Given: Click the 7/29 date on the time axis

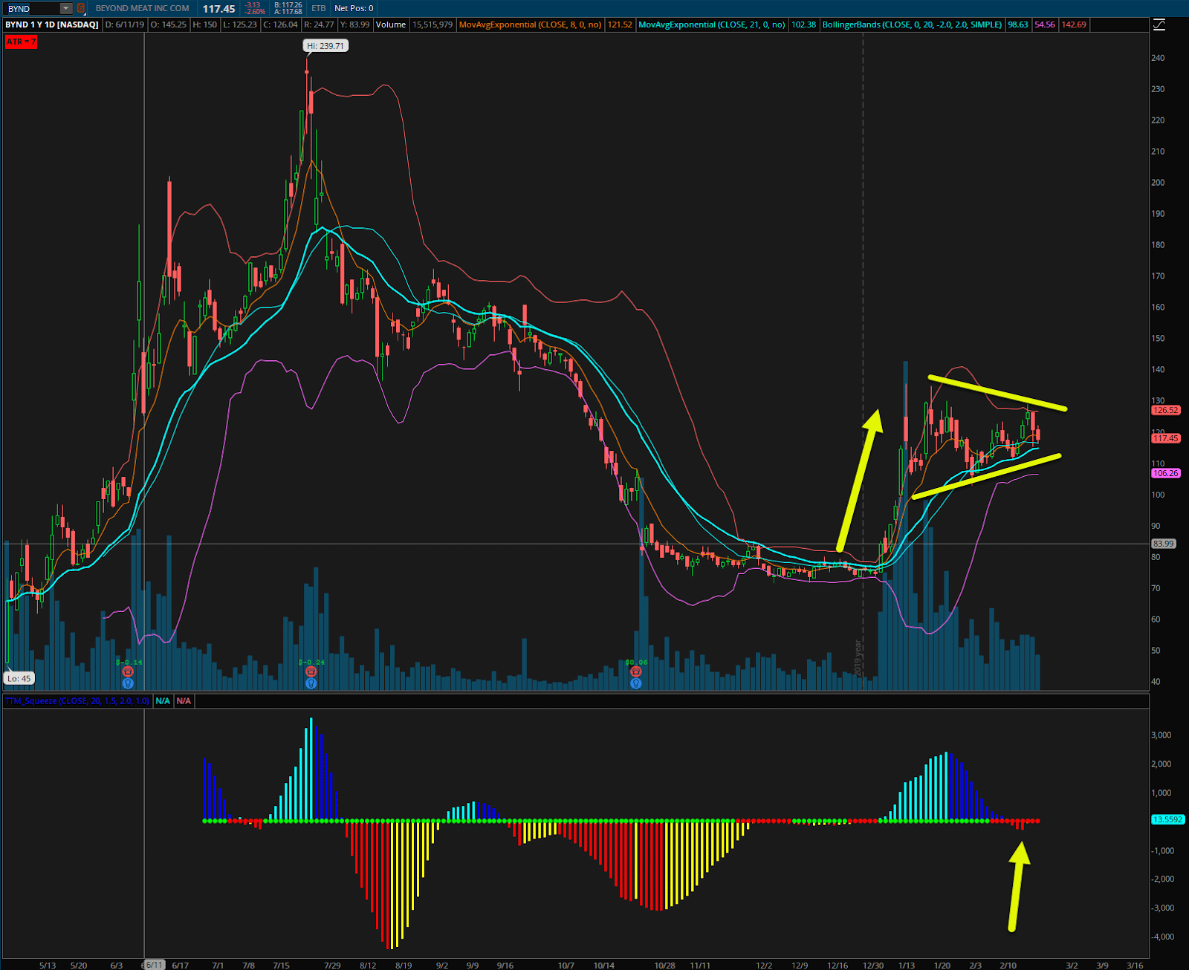Looking at the screenshot, I should coord(332,966).
